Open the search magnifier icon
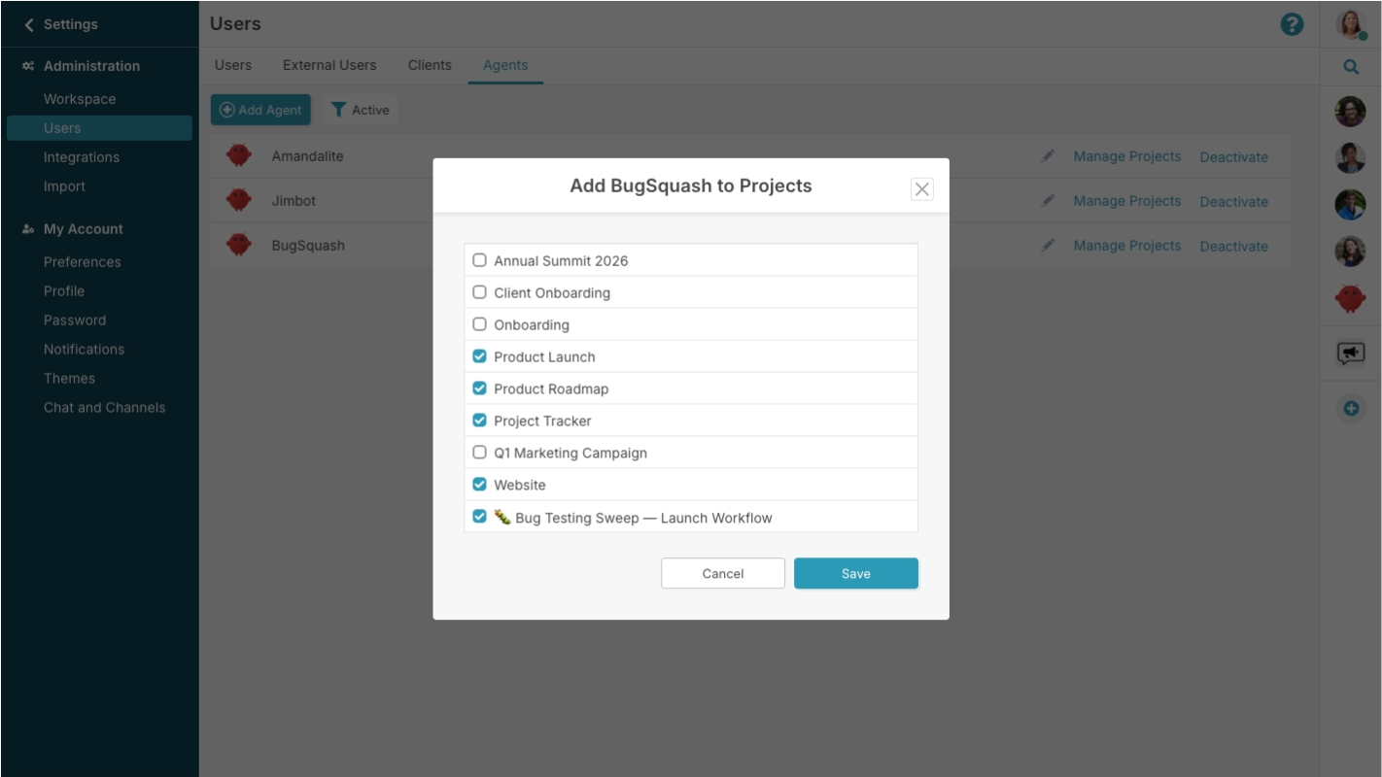Screen dimensions: 1382x777 (x=1351, y=67)
